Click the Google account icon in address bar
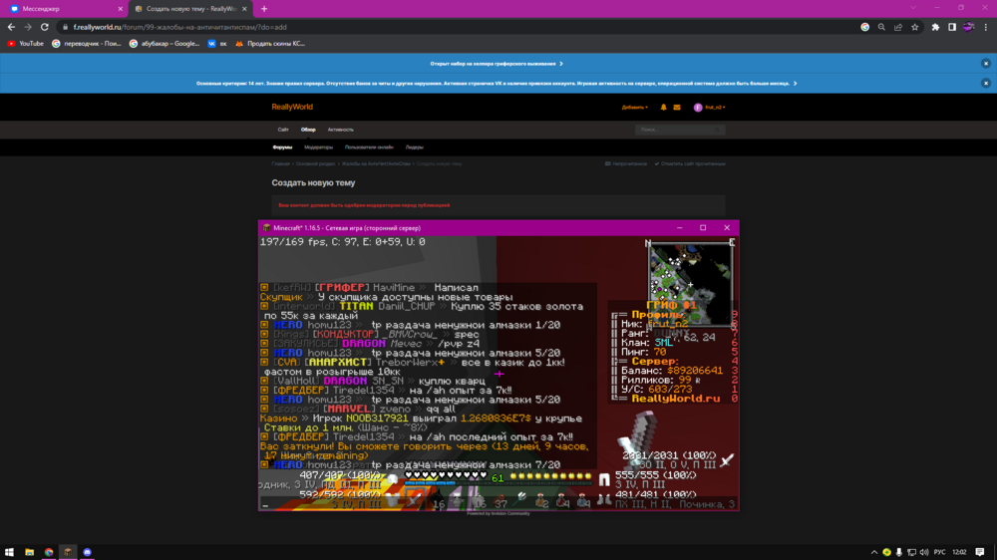Screen dimensions: 997x560 (x=864, y=27)
